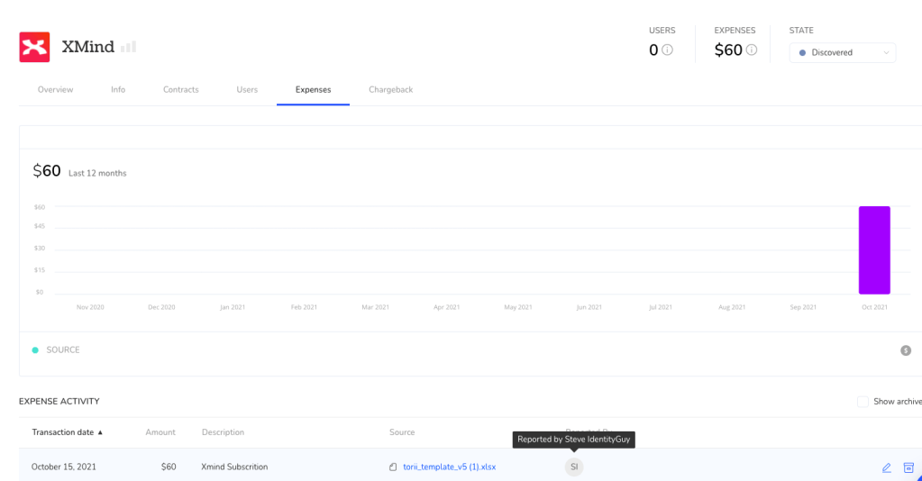Open the State dropdown showing Discovered

(x=842, y=52)
